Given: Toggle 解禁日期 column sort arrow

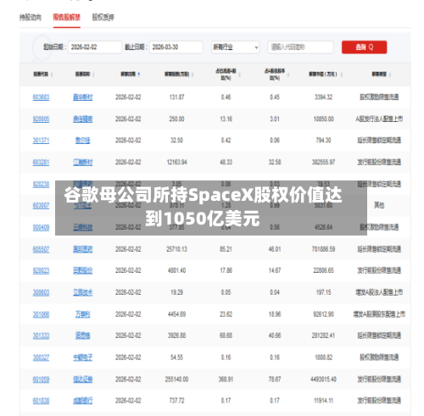Looking at the screenshot, I should coord(138,75).
